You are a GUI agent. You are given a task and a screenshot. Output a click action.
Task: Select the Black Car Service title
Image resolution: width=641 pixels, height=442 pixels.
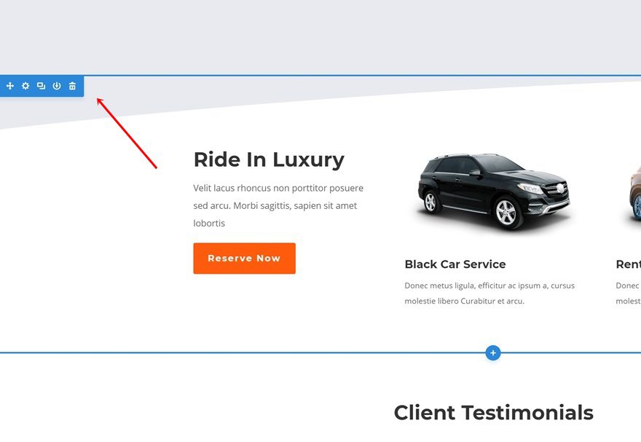pyautogui.click(x=455, y=264)
